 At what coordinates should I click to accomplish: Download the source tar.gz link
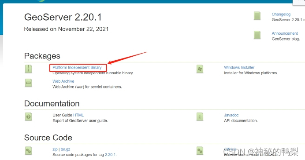pos(65,149)
